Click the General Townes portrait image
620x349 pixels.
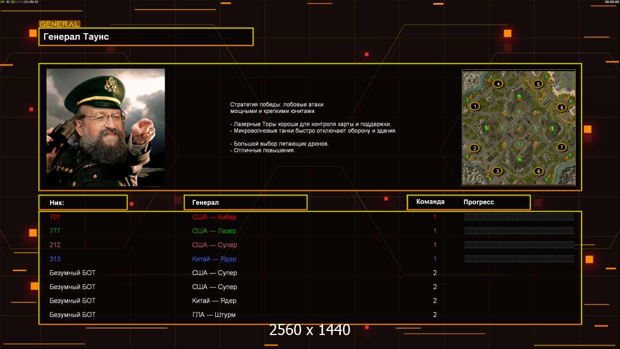point(105,127)
